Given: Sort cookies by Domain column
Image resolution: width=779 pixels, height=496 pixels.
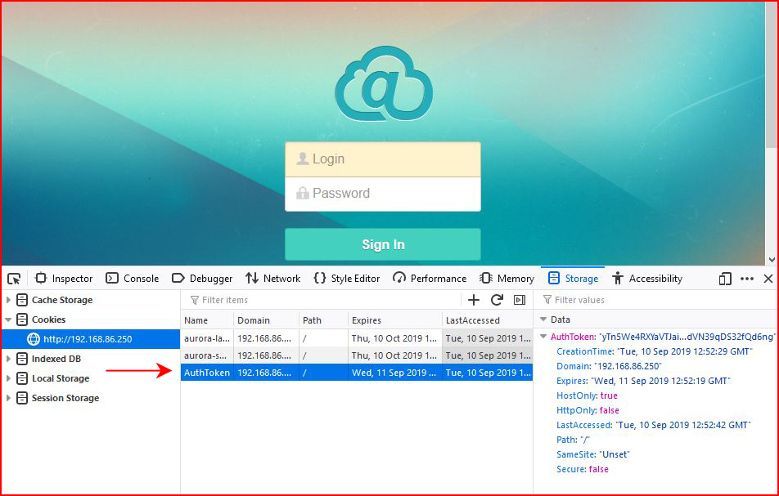Looking at the screenshot, I should tap(266, 320).
